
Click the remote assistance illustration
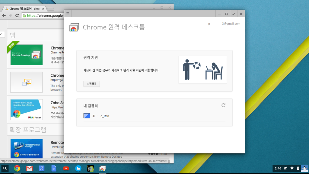202,70
